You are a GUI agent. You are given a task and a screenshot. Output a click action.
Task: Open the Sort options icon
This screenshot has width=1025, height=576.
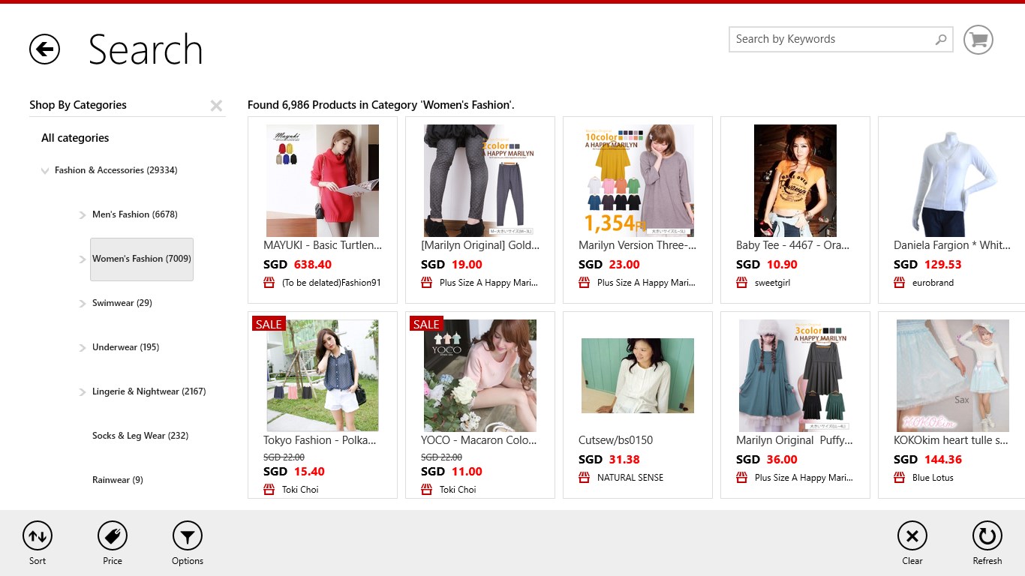pos(37,535)
